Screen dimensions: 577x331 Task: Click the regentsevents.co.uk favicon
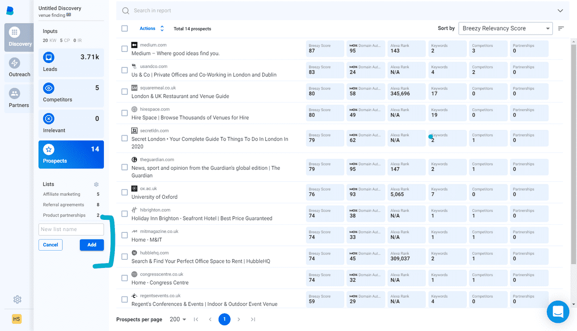[135, 295]
